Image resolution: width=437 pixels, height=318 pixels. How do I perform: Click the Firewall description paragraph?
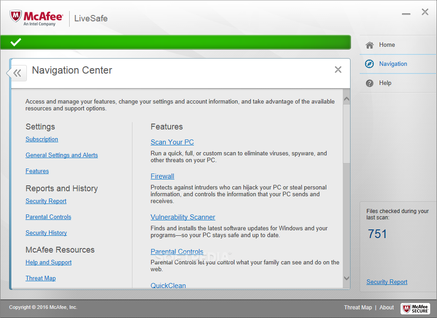[239, 194]
